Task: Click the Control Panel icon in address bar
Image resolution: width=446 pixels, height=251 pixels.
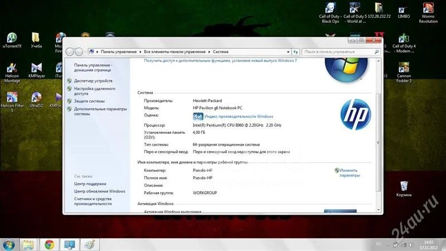Action: (x=91, y=51)
